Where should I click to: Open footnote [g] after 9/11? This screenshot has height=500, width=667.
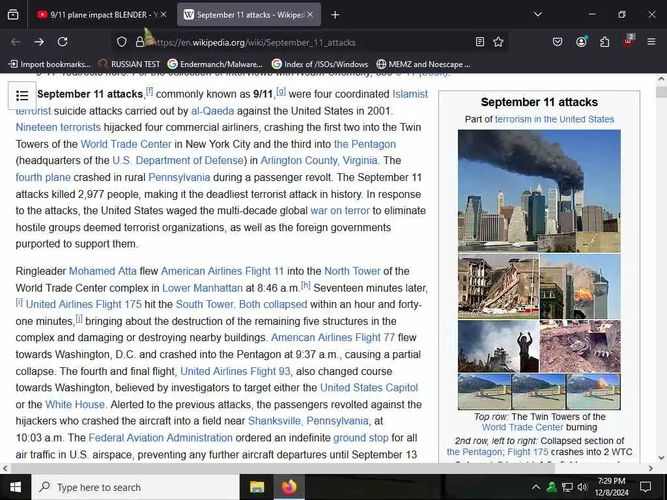pos(281,91)
